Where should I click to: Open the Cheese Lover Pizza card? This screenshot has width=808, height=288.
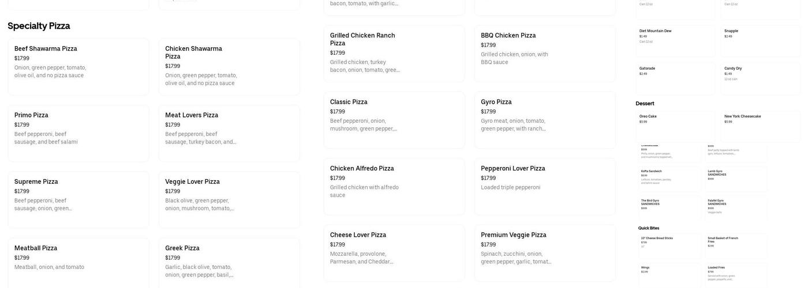[394, 253]
